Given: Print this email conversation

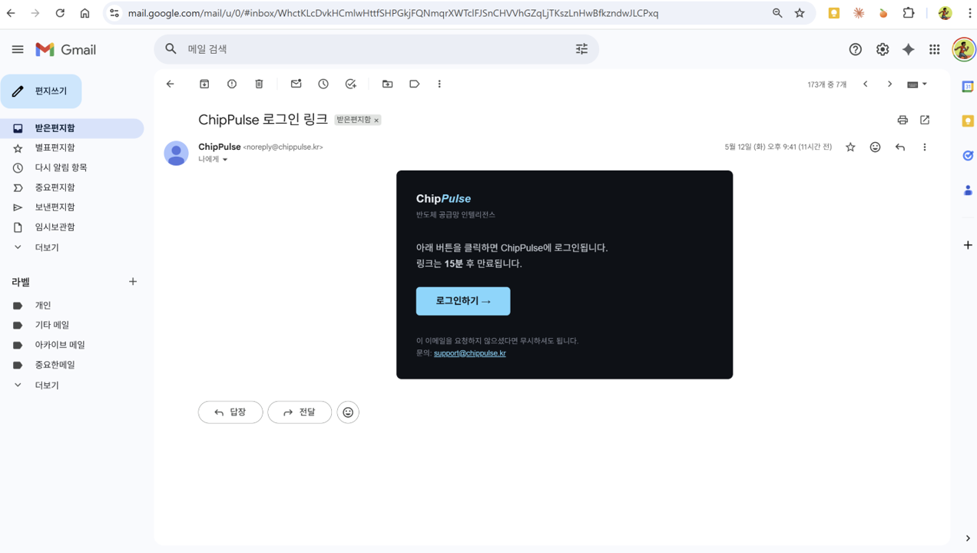Looking at the screenshot, I should click(x=902, y=120).
